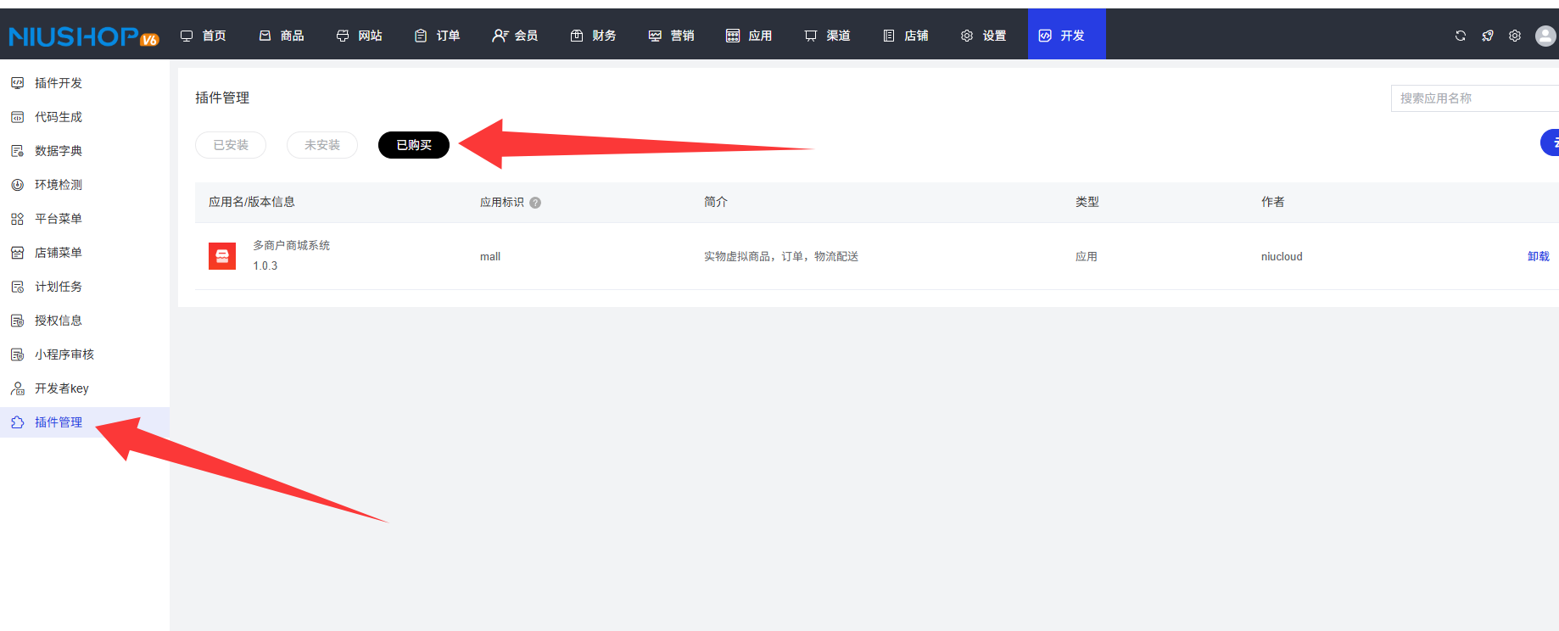Click the red 多商户商城系统 app icon
The height and width of the screenshot is (631, 1559).
[x=222, y=256]
